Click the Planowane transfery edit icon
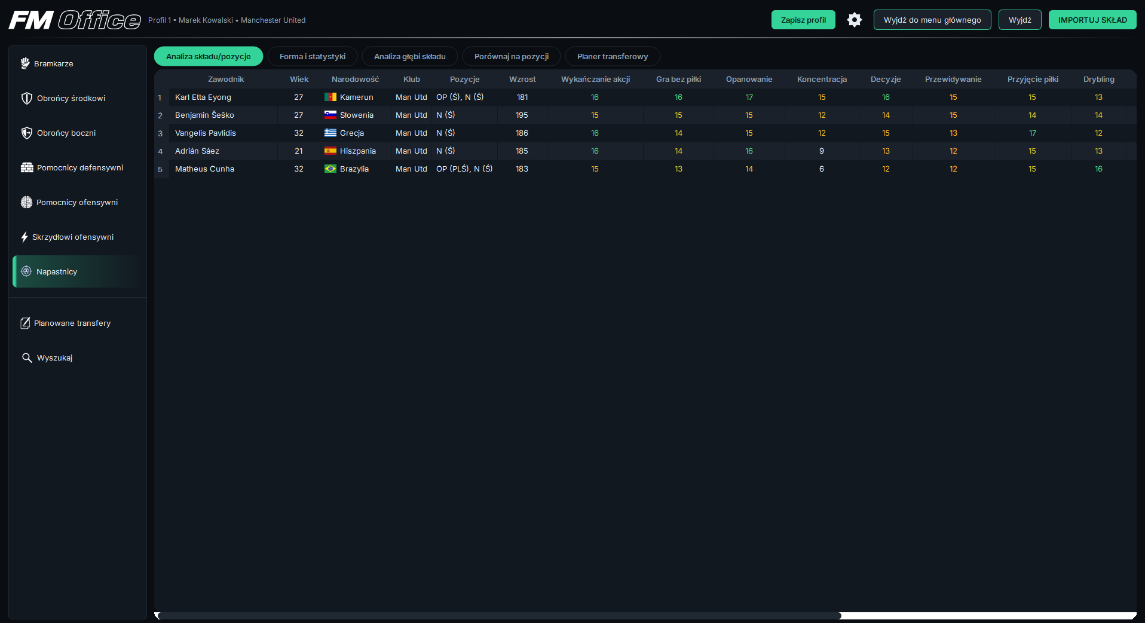1145x623 pixels. coord(25,323)
